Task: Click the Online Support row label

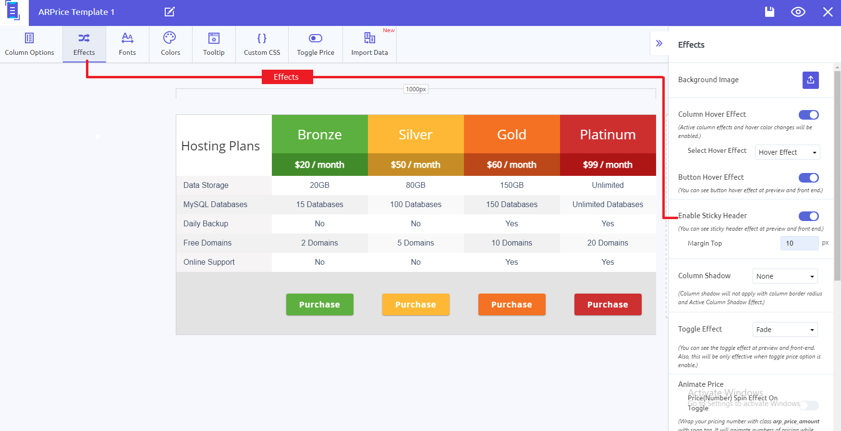Action: [x=209, y=262]
